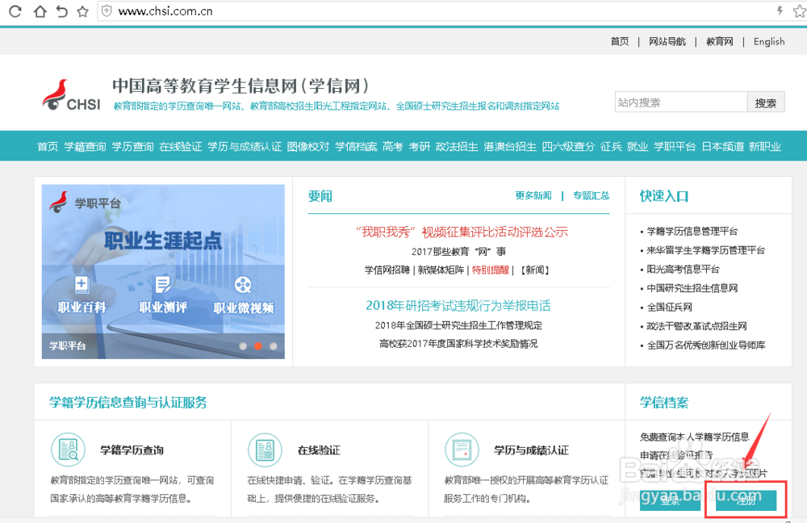Click the browser undo/back arrow icon
Screen dimensions: 807x523
pyautogui.click(x=62, y=10)
